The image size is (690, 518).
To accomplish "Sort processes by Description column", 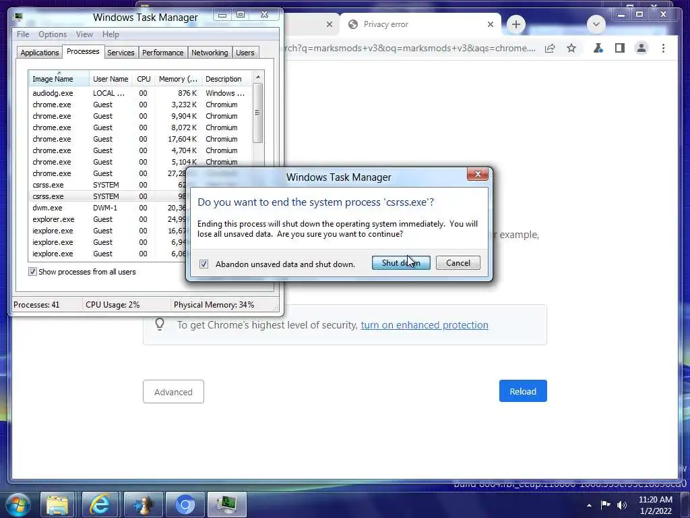I will tap(226, 79).
